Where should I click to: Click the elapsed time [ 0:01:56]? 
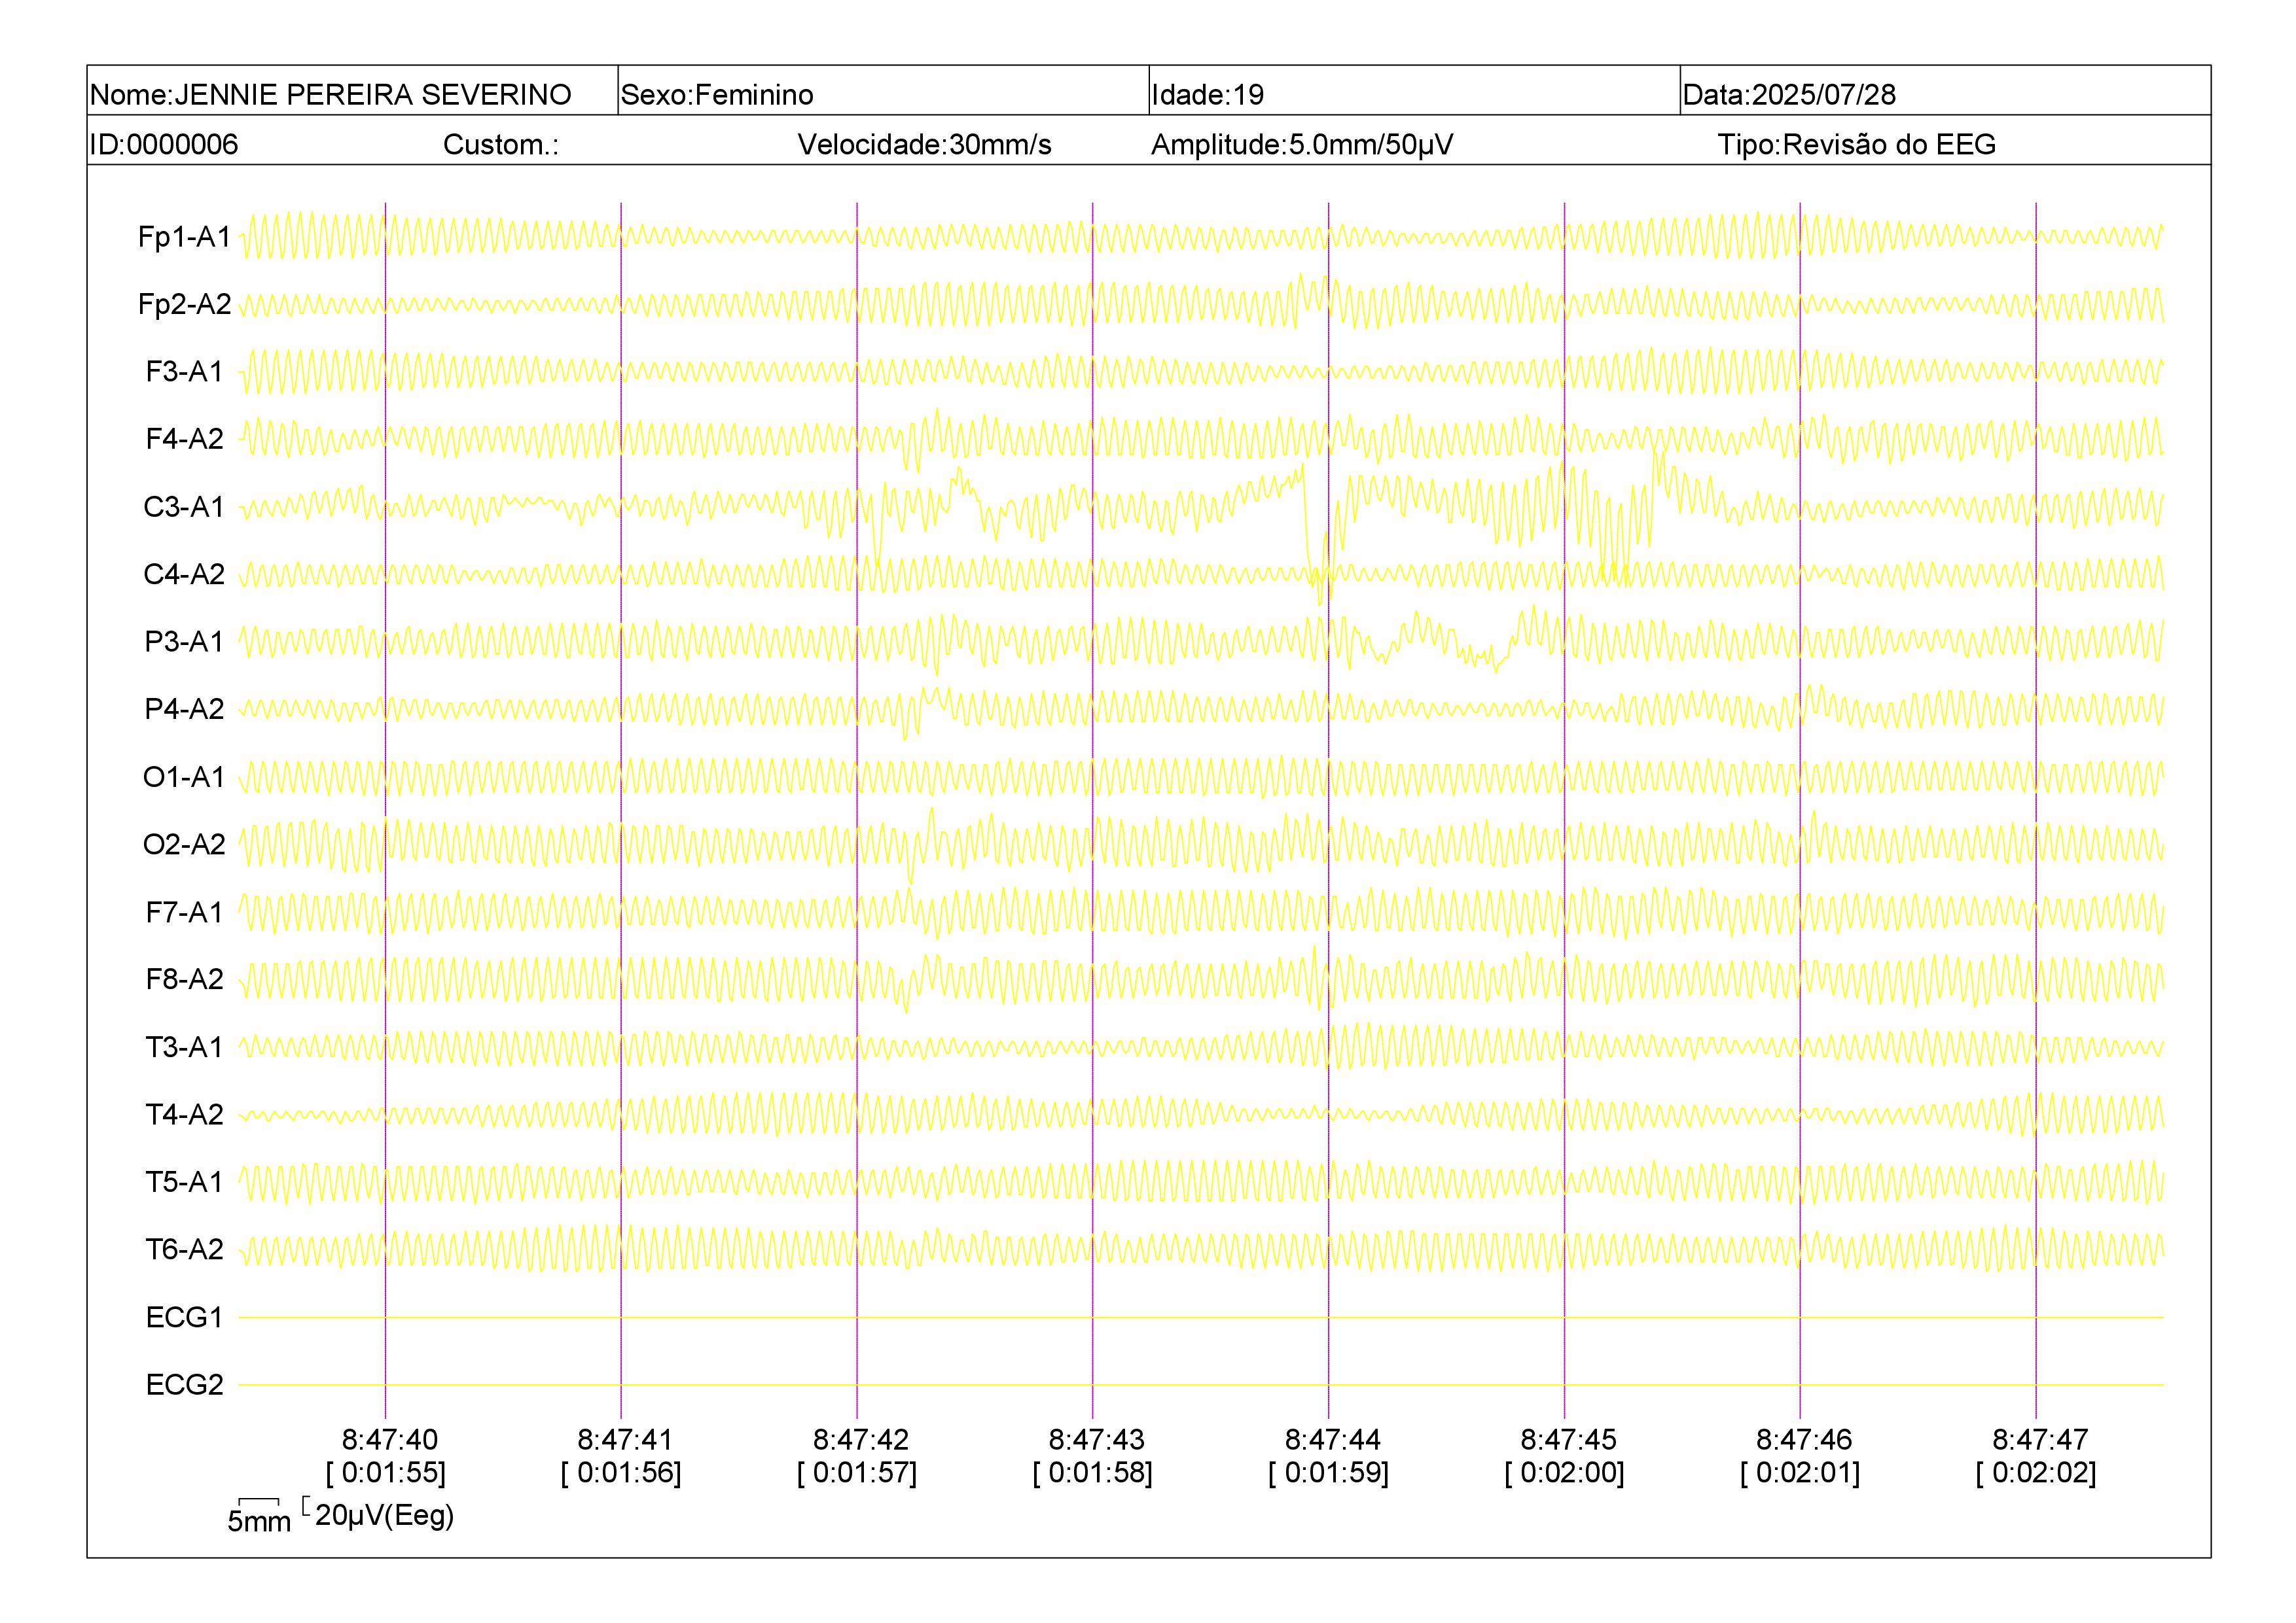621,1473
